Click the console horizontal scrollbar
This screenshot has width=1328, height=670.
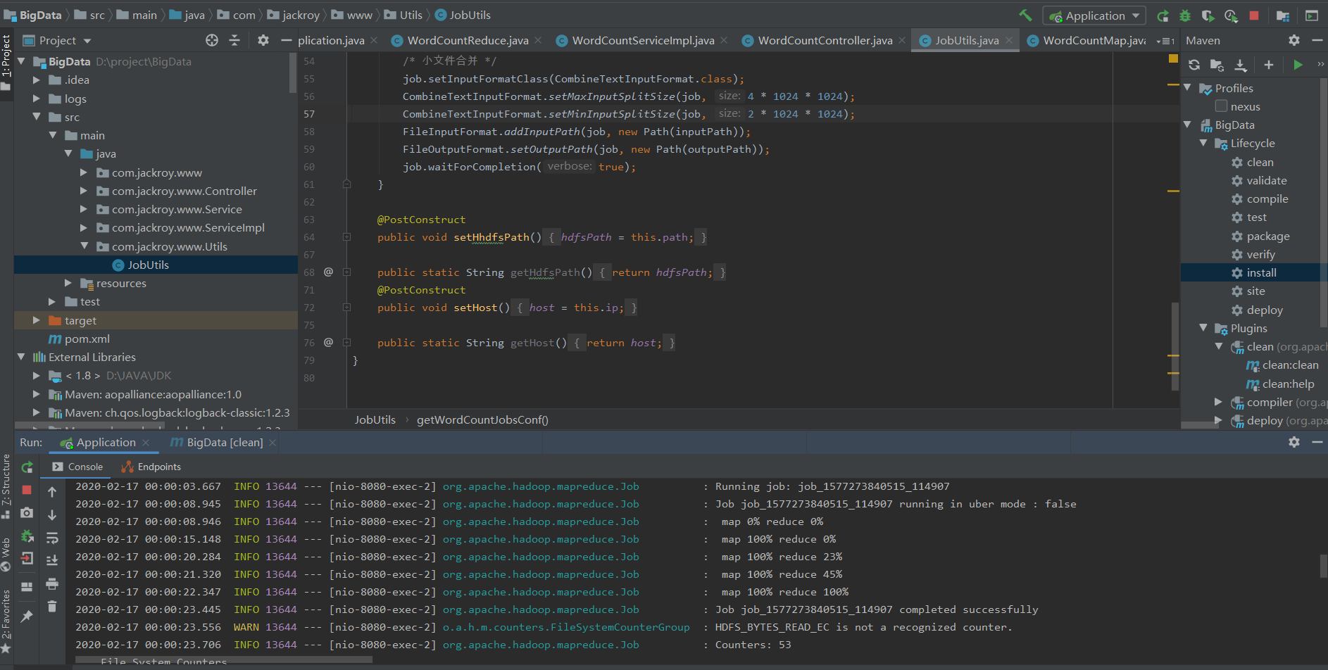(x=224, y=660)
